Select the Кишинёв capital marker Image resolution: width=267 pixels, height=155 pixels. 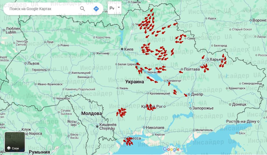tap(97, 126)
